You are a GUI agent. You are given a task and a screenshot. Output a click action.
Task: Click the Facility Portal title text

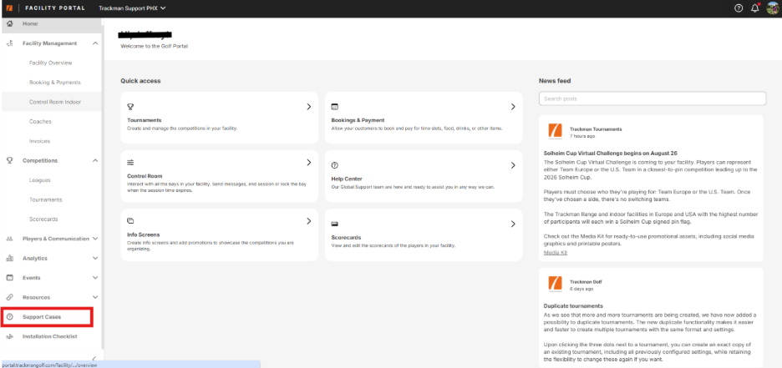(55, 8)
